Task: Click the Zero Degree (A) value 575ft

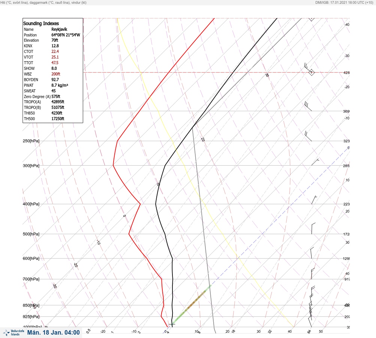Action: coord(55,97)
